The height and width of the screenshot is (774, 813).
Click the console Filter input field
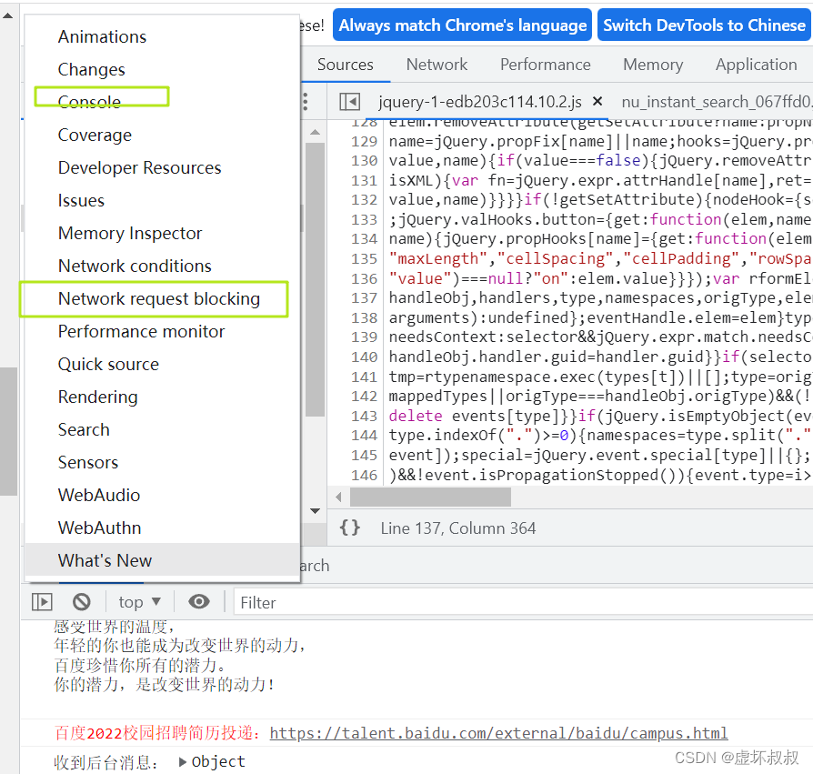(x=523, y=602)
